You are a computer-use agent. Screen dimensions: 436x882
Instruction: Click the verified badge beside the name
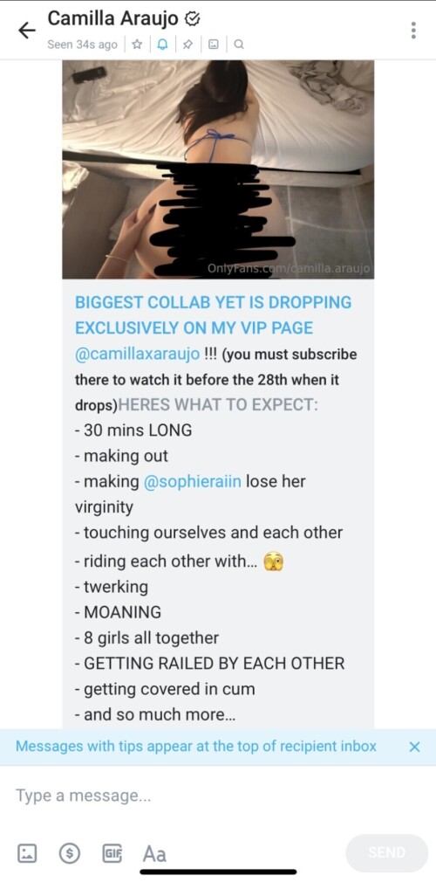(x=192, y=19)
